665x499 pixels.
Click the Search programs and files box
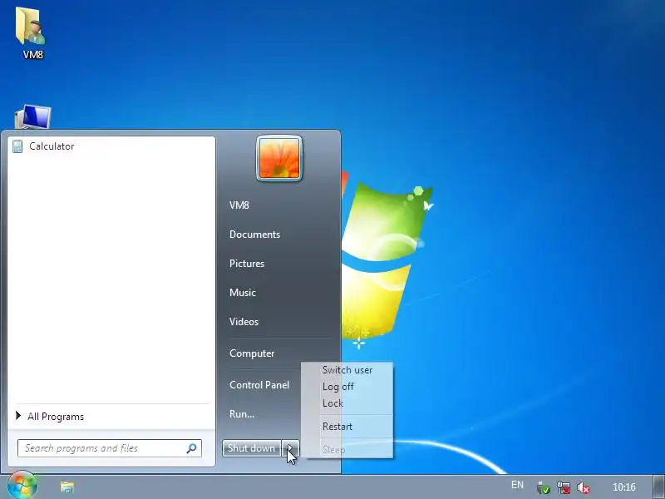click(x=110, y=448)
